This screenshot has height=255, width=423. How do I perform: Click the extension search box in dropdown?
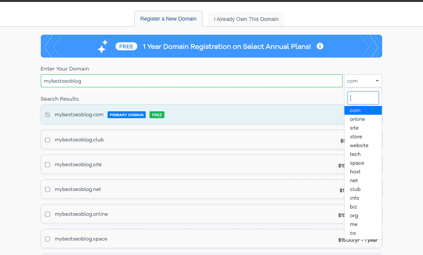[x=363, y=98]
